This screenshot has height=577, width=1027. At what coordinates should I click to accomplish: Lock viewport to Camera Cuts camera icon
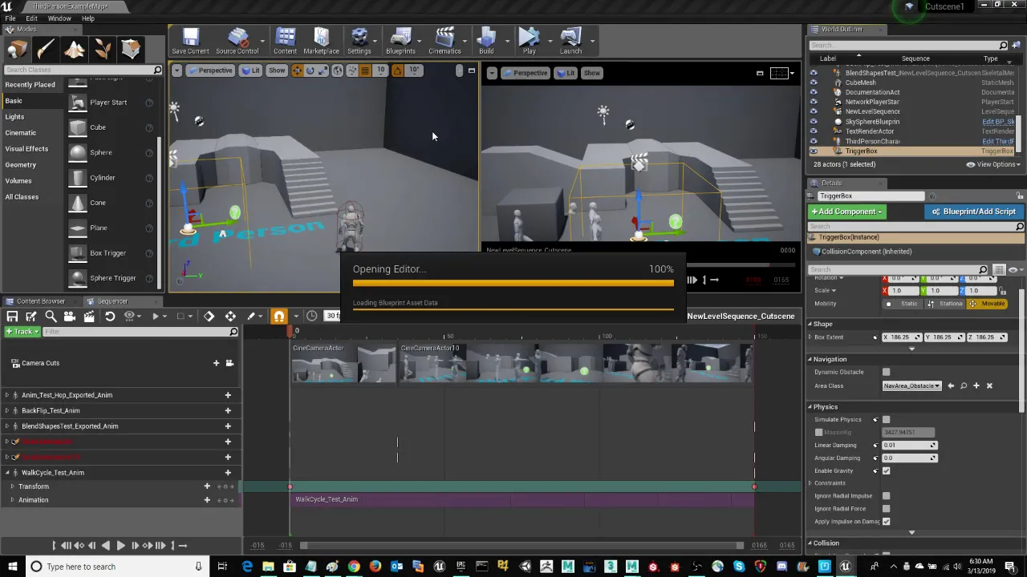229,363
